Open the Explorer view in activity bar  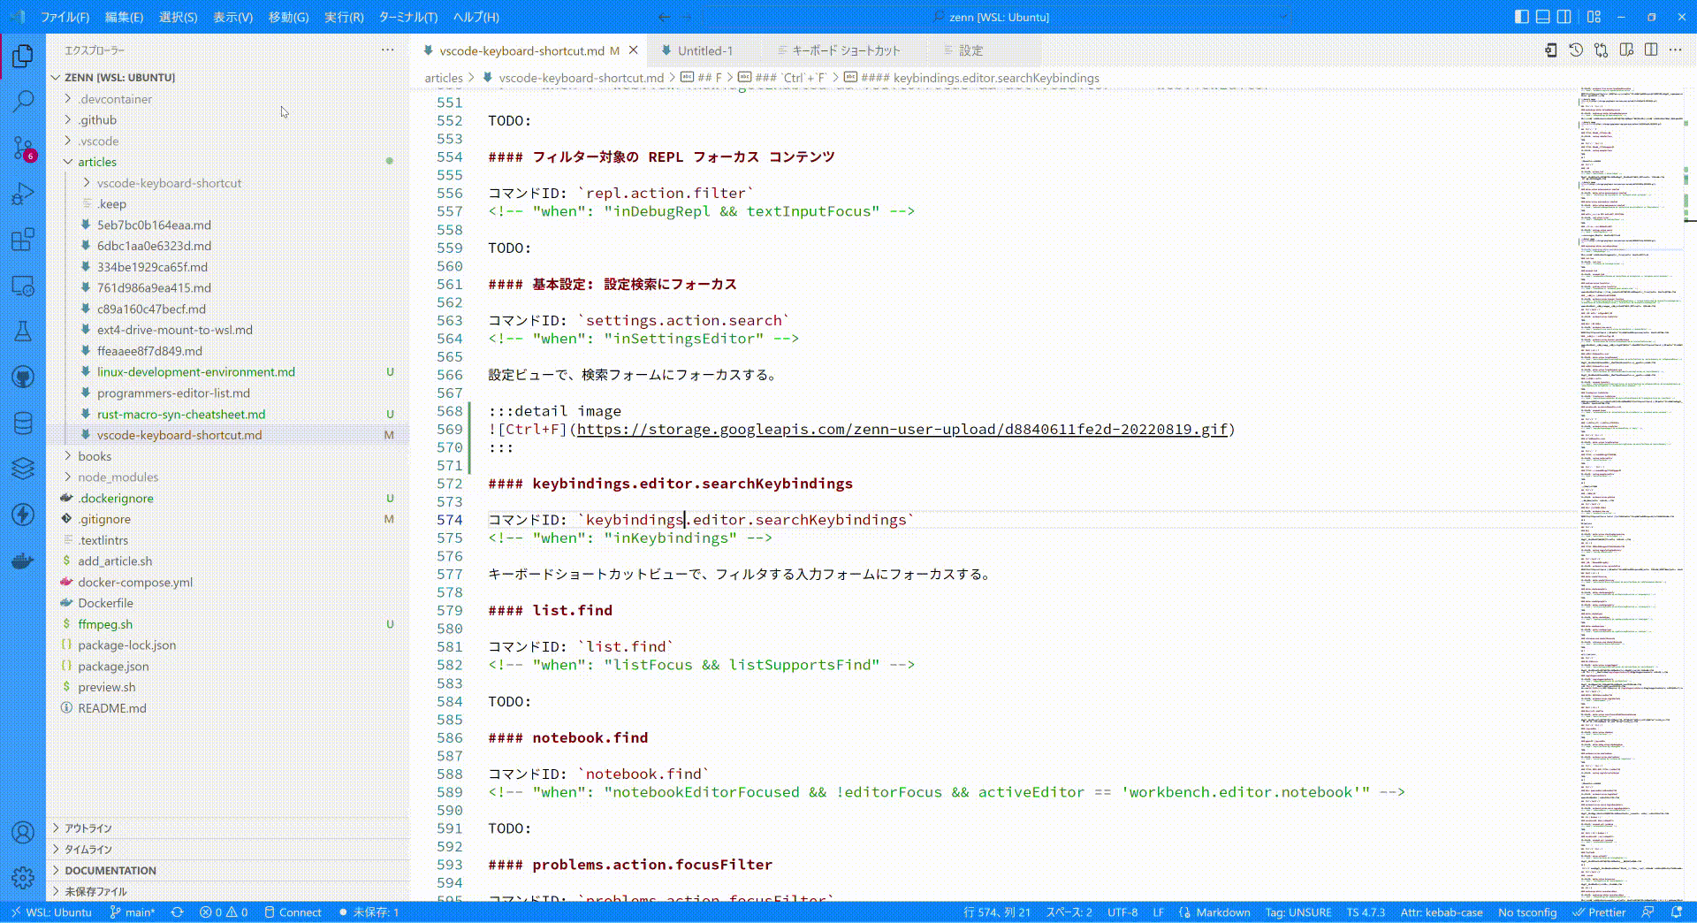click(23, 56)
